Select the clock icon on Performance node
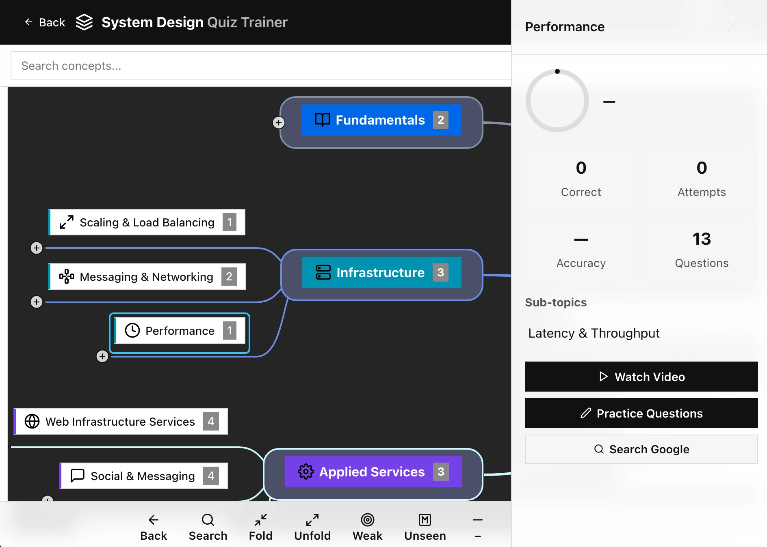 click(132, 330)
